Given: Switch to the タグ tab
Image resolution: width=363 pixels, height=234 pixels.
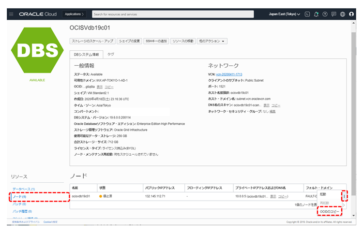Looking at the screenshot, I should [x=111, y=55].
